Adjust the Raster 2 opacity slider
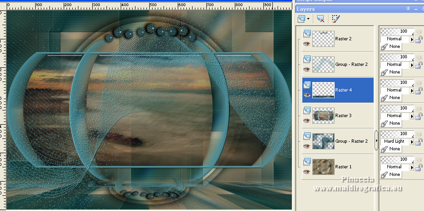This screenshot has width=424, height=211. (x=397, y=32)
